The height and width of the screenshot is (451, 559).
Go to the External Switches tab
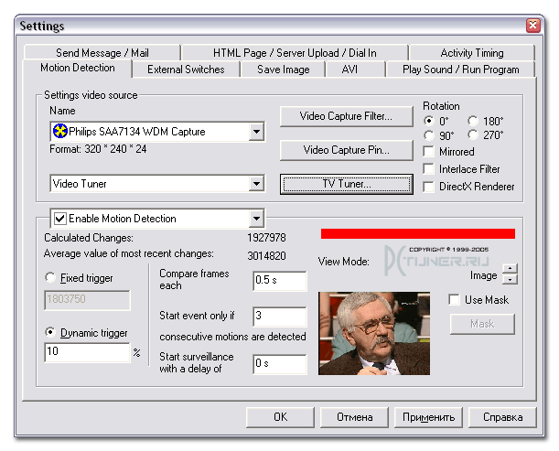(x=186, y=70)
